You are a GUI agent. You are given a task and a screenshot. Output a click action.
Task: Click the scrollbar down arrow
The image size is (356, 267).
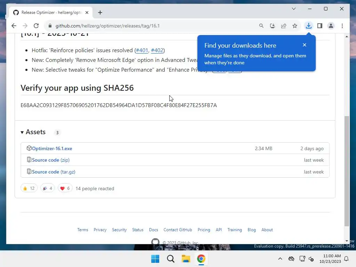[x=347, y=241]
